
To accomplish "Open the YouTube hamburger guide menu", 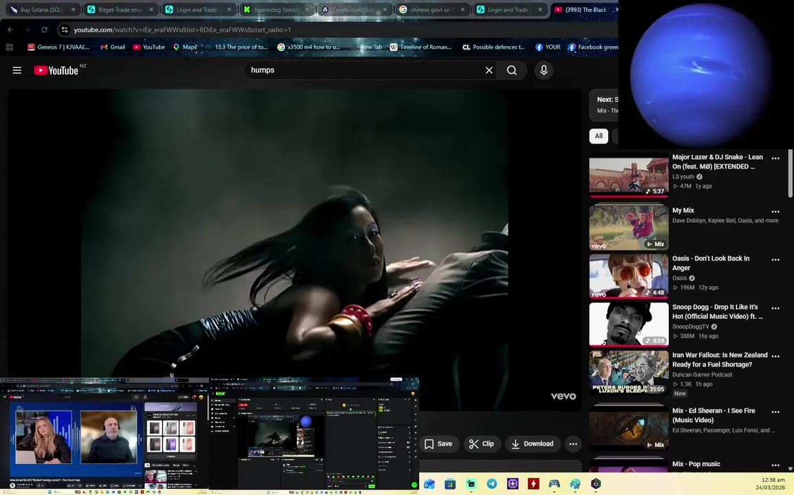I will [x=17, y=70].
